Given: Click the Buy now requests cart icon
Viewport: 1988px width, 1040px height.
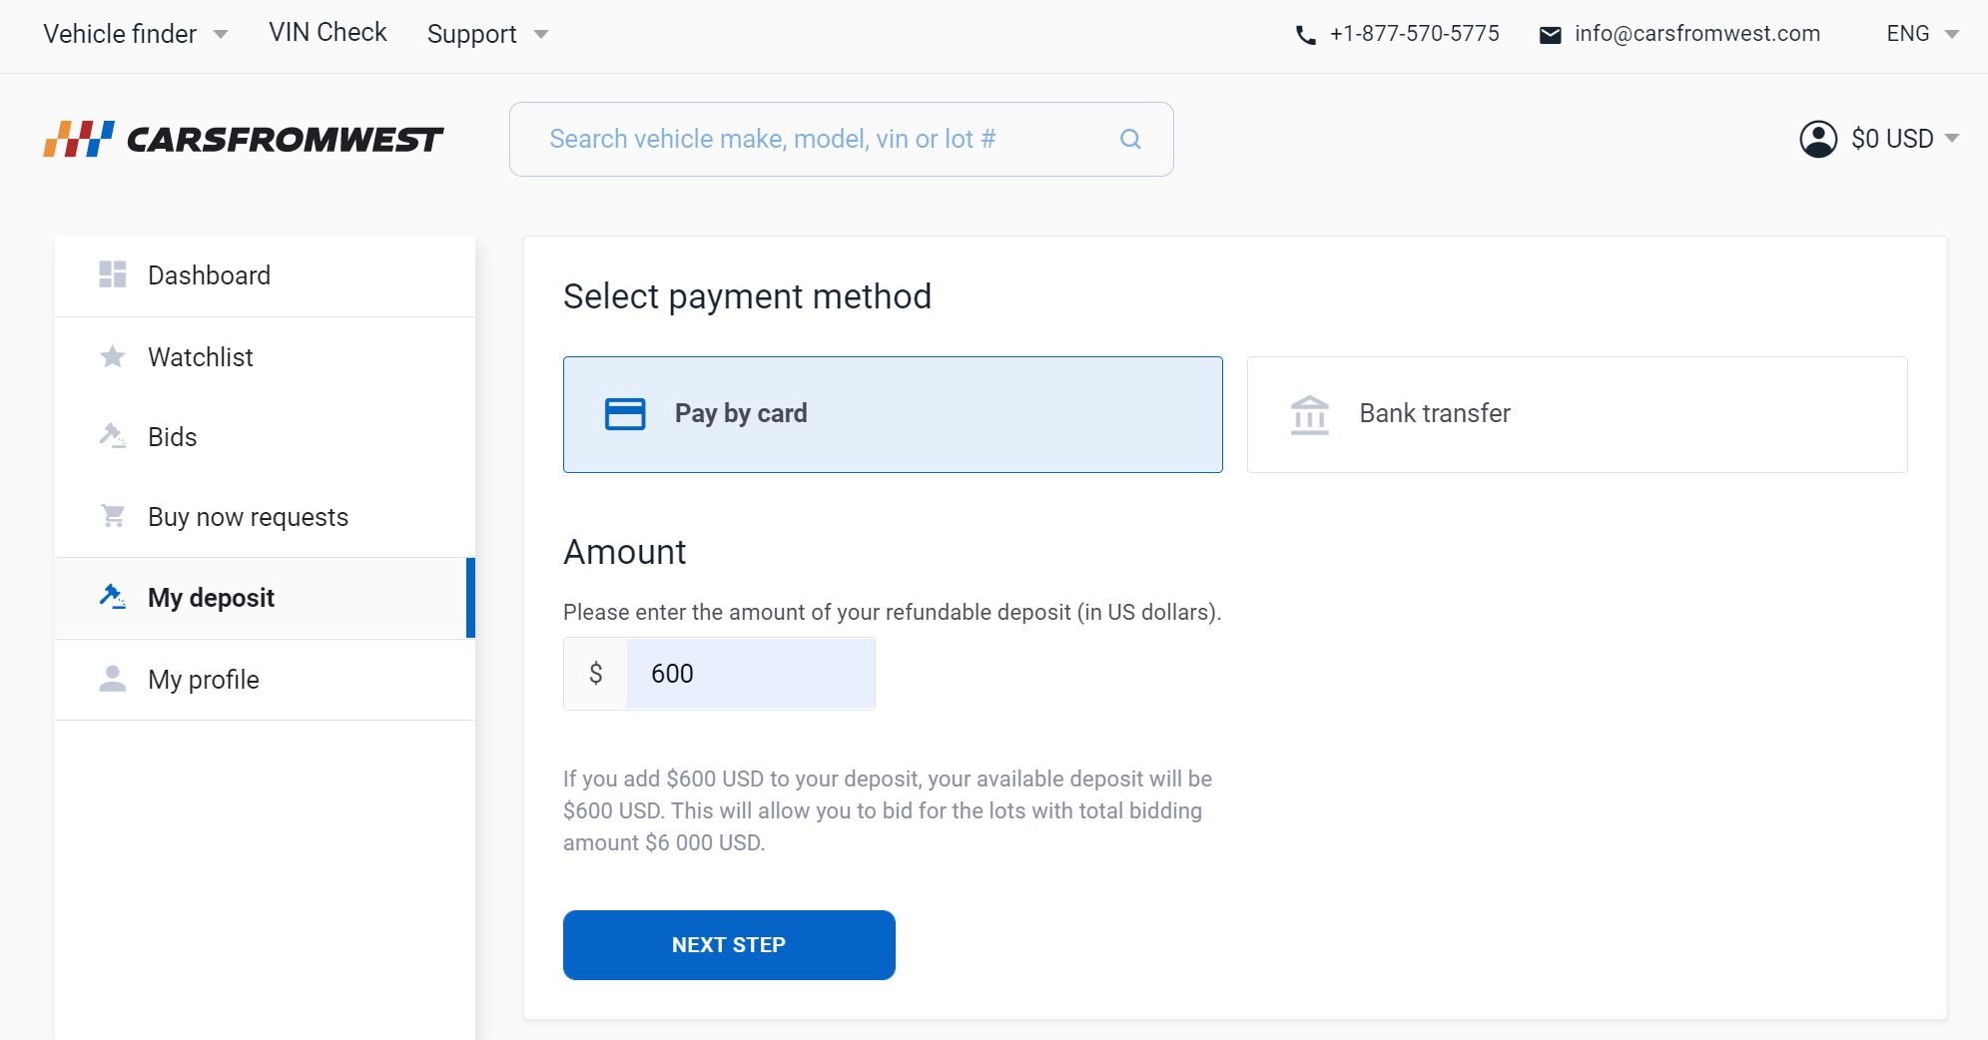Looking at the screenshot, I should tap(113, 516).
